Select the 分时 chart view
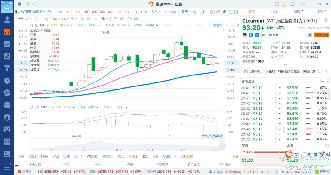This screenshot has width=331, height=175. (x=60, y=12)
